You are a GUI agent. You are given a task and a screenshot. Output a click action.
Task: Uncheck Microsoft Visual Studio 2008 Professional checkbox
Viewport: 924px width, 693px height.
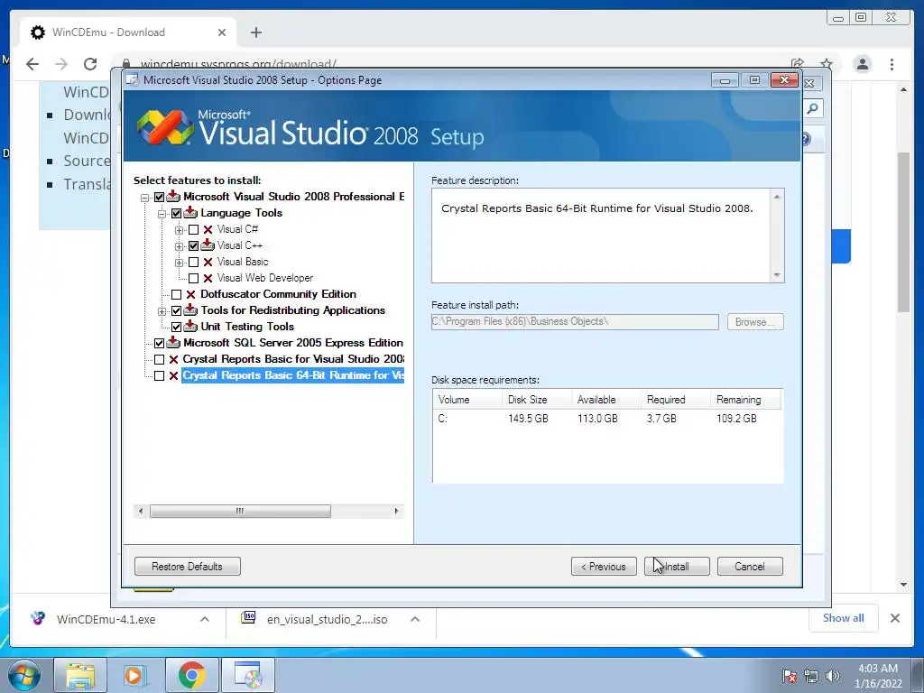point(159,197)
